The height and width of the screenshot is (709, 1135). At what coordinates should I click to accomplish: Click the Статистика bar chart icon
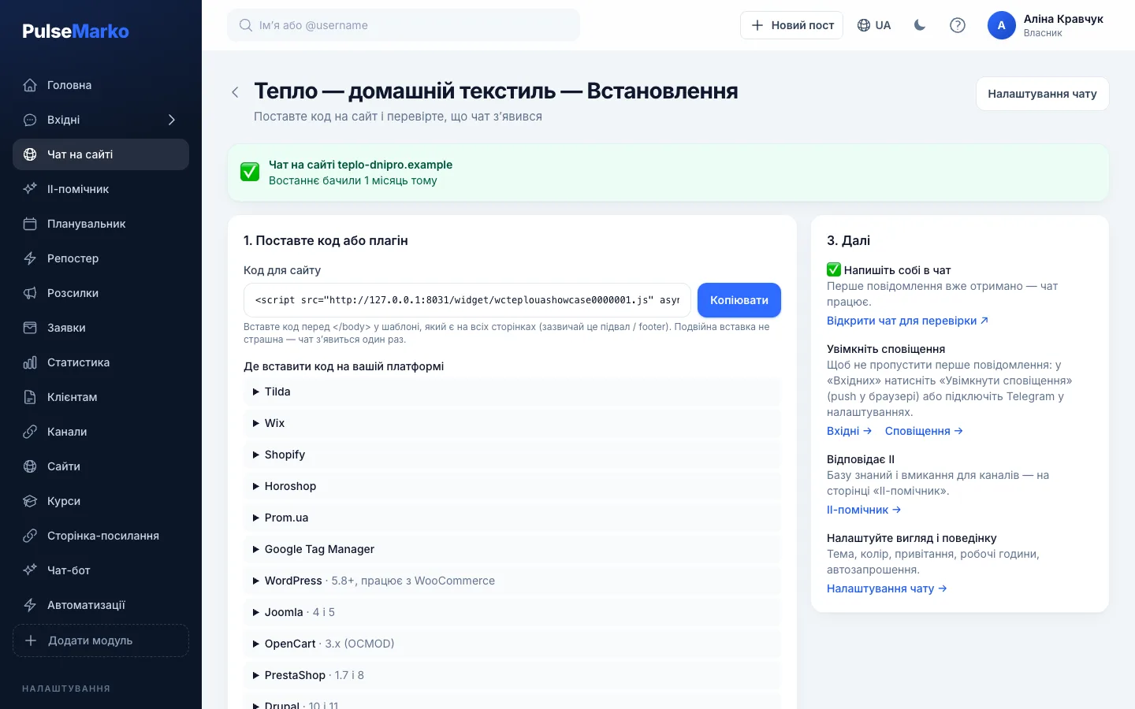point(30,362)
